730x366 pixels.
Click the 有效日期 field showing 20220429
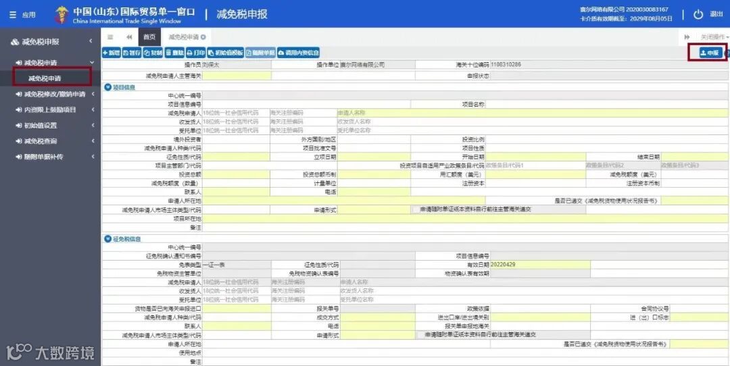click(540, 265)
